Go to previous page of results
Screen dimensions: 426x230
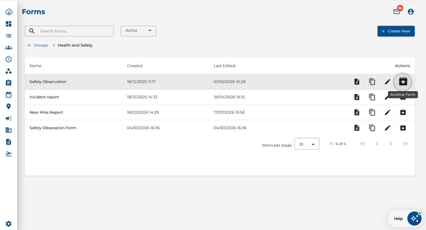click(x=377, y=144)
